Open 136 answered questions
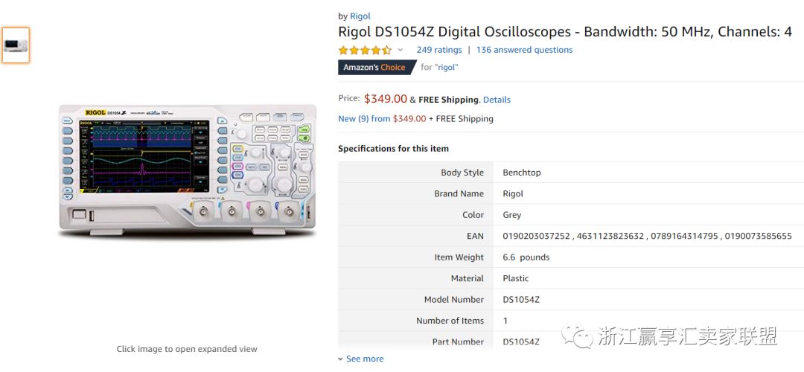804x372 pixels. pyautogui.click(x=524, y=50)
